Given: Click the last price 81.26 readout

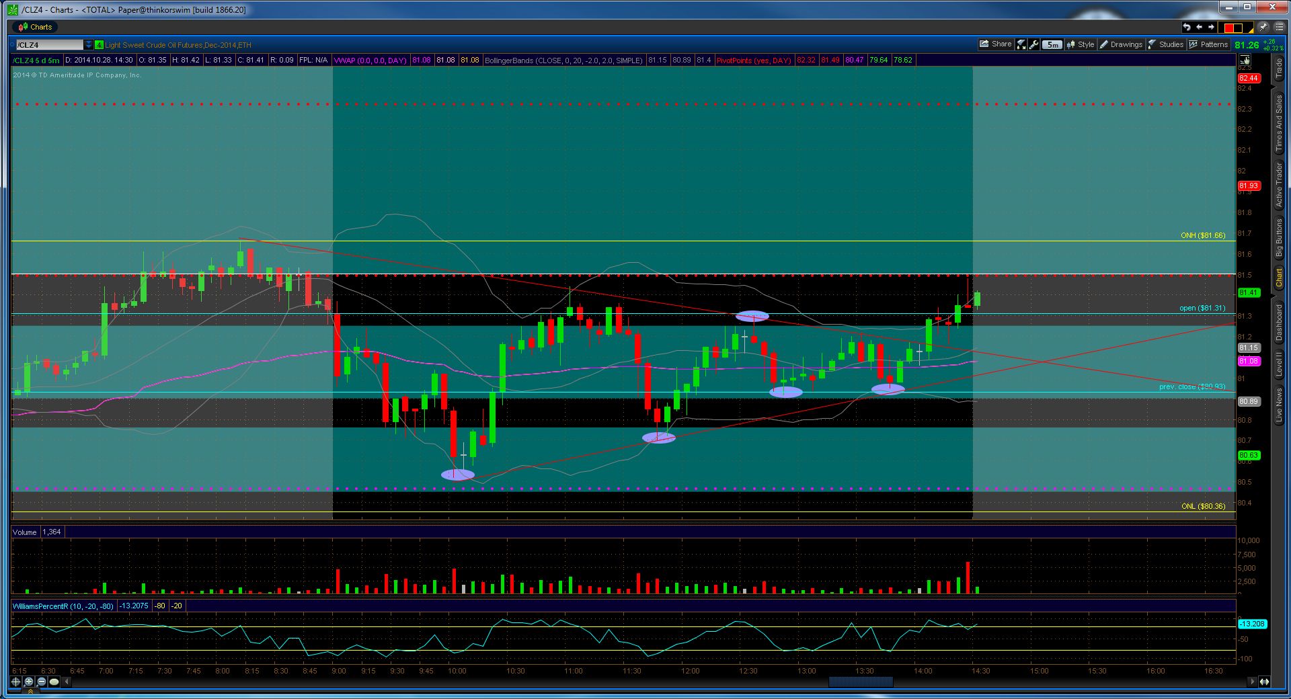Looking at the screenshot, I should click(1247, 45).
